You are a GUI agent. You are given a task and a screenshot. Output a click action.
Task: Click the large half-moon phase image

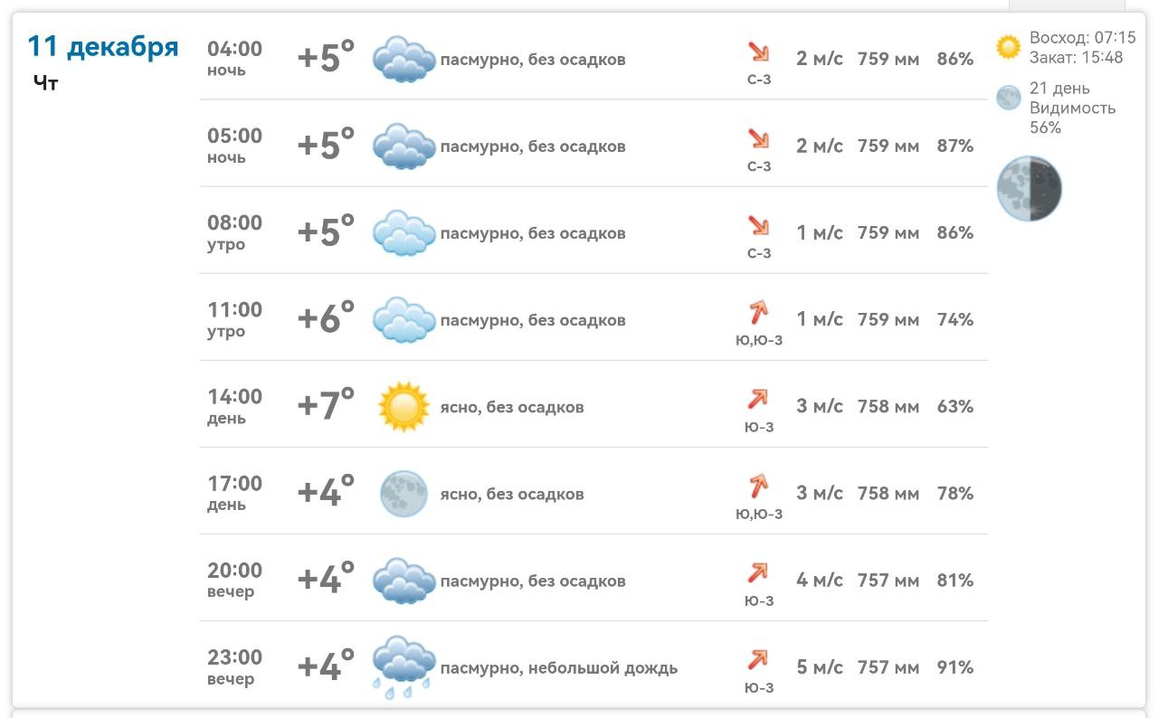1029,189
